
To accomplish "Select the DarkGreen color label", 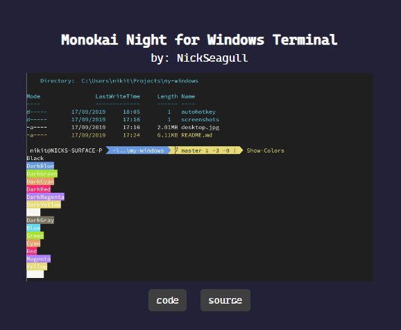I will click(x=42, y=174).
